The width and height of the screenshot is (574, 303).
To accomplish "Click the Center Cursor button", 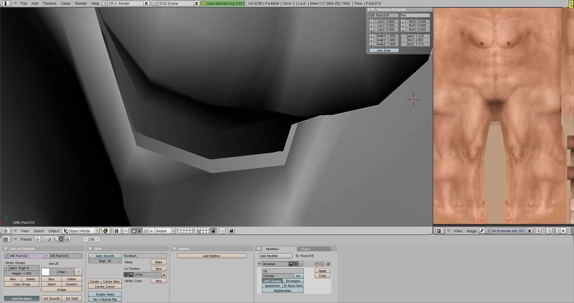I will click(x=105, y=287).
